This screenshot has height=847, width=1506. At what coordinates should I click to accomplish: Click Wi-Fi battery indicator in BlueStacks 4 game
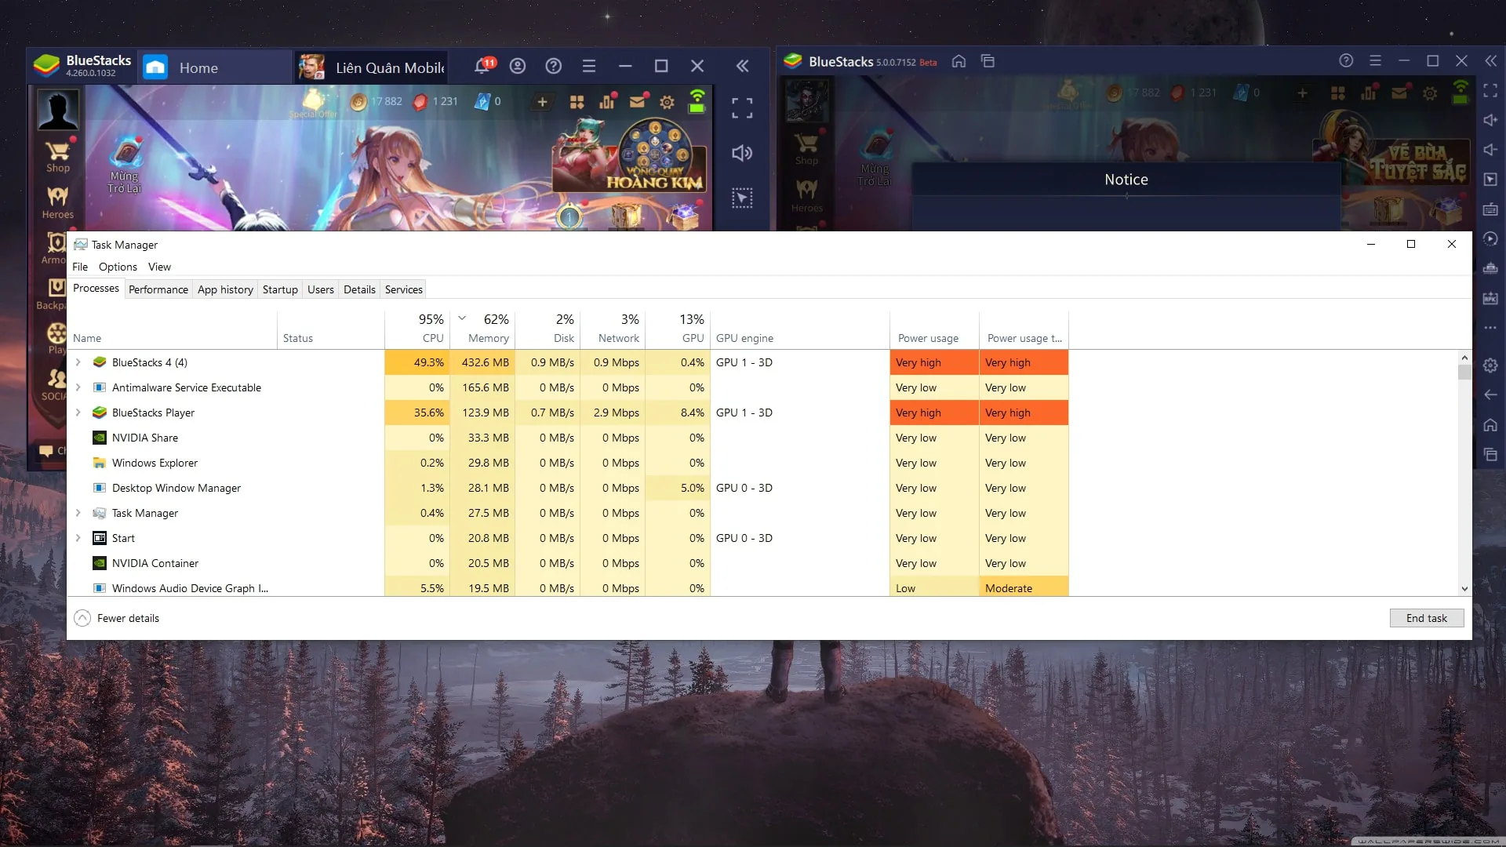click(x=697, y=101)
